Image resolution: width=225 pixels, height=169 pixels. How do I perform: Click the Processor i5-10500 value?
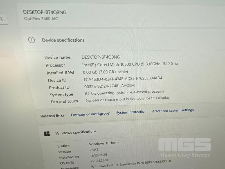[x=130, y=64]
